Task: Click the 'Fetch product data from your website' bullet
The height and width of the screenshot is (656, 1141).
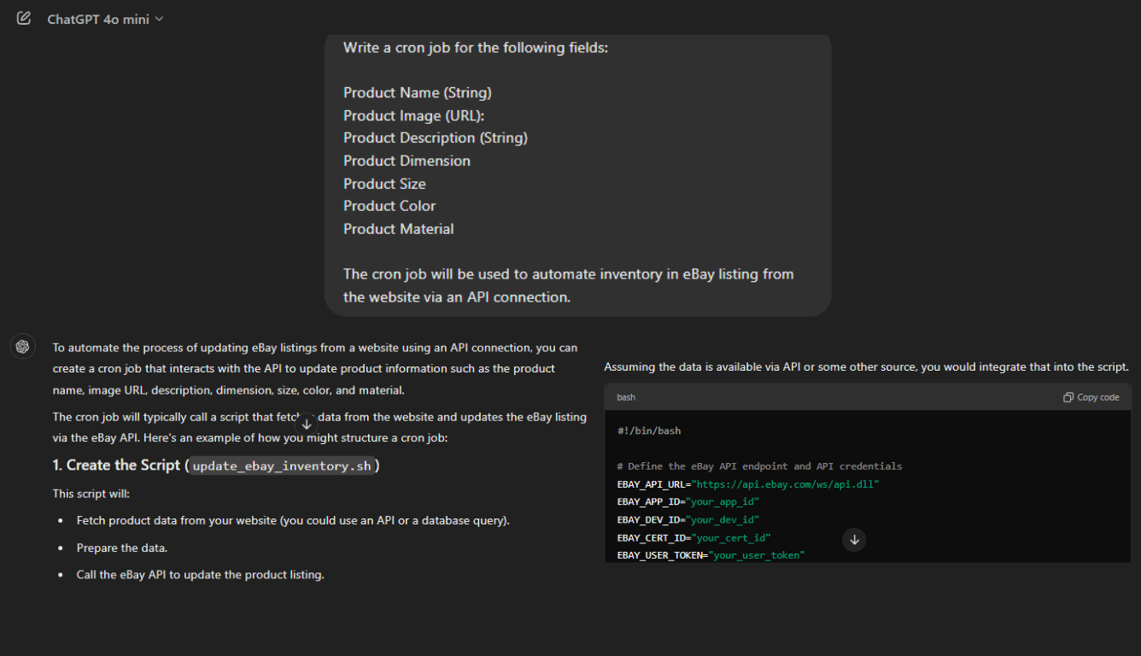Action: point(293,520)
